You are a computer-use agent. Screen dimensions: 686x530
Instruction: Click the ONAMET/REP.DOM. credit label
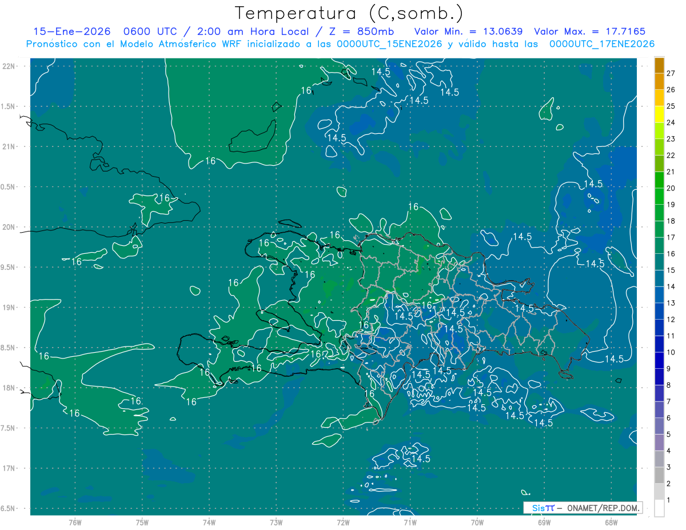[x=603, y=508]
